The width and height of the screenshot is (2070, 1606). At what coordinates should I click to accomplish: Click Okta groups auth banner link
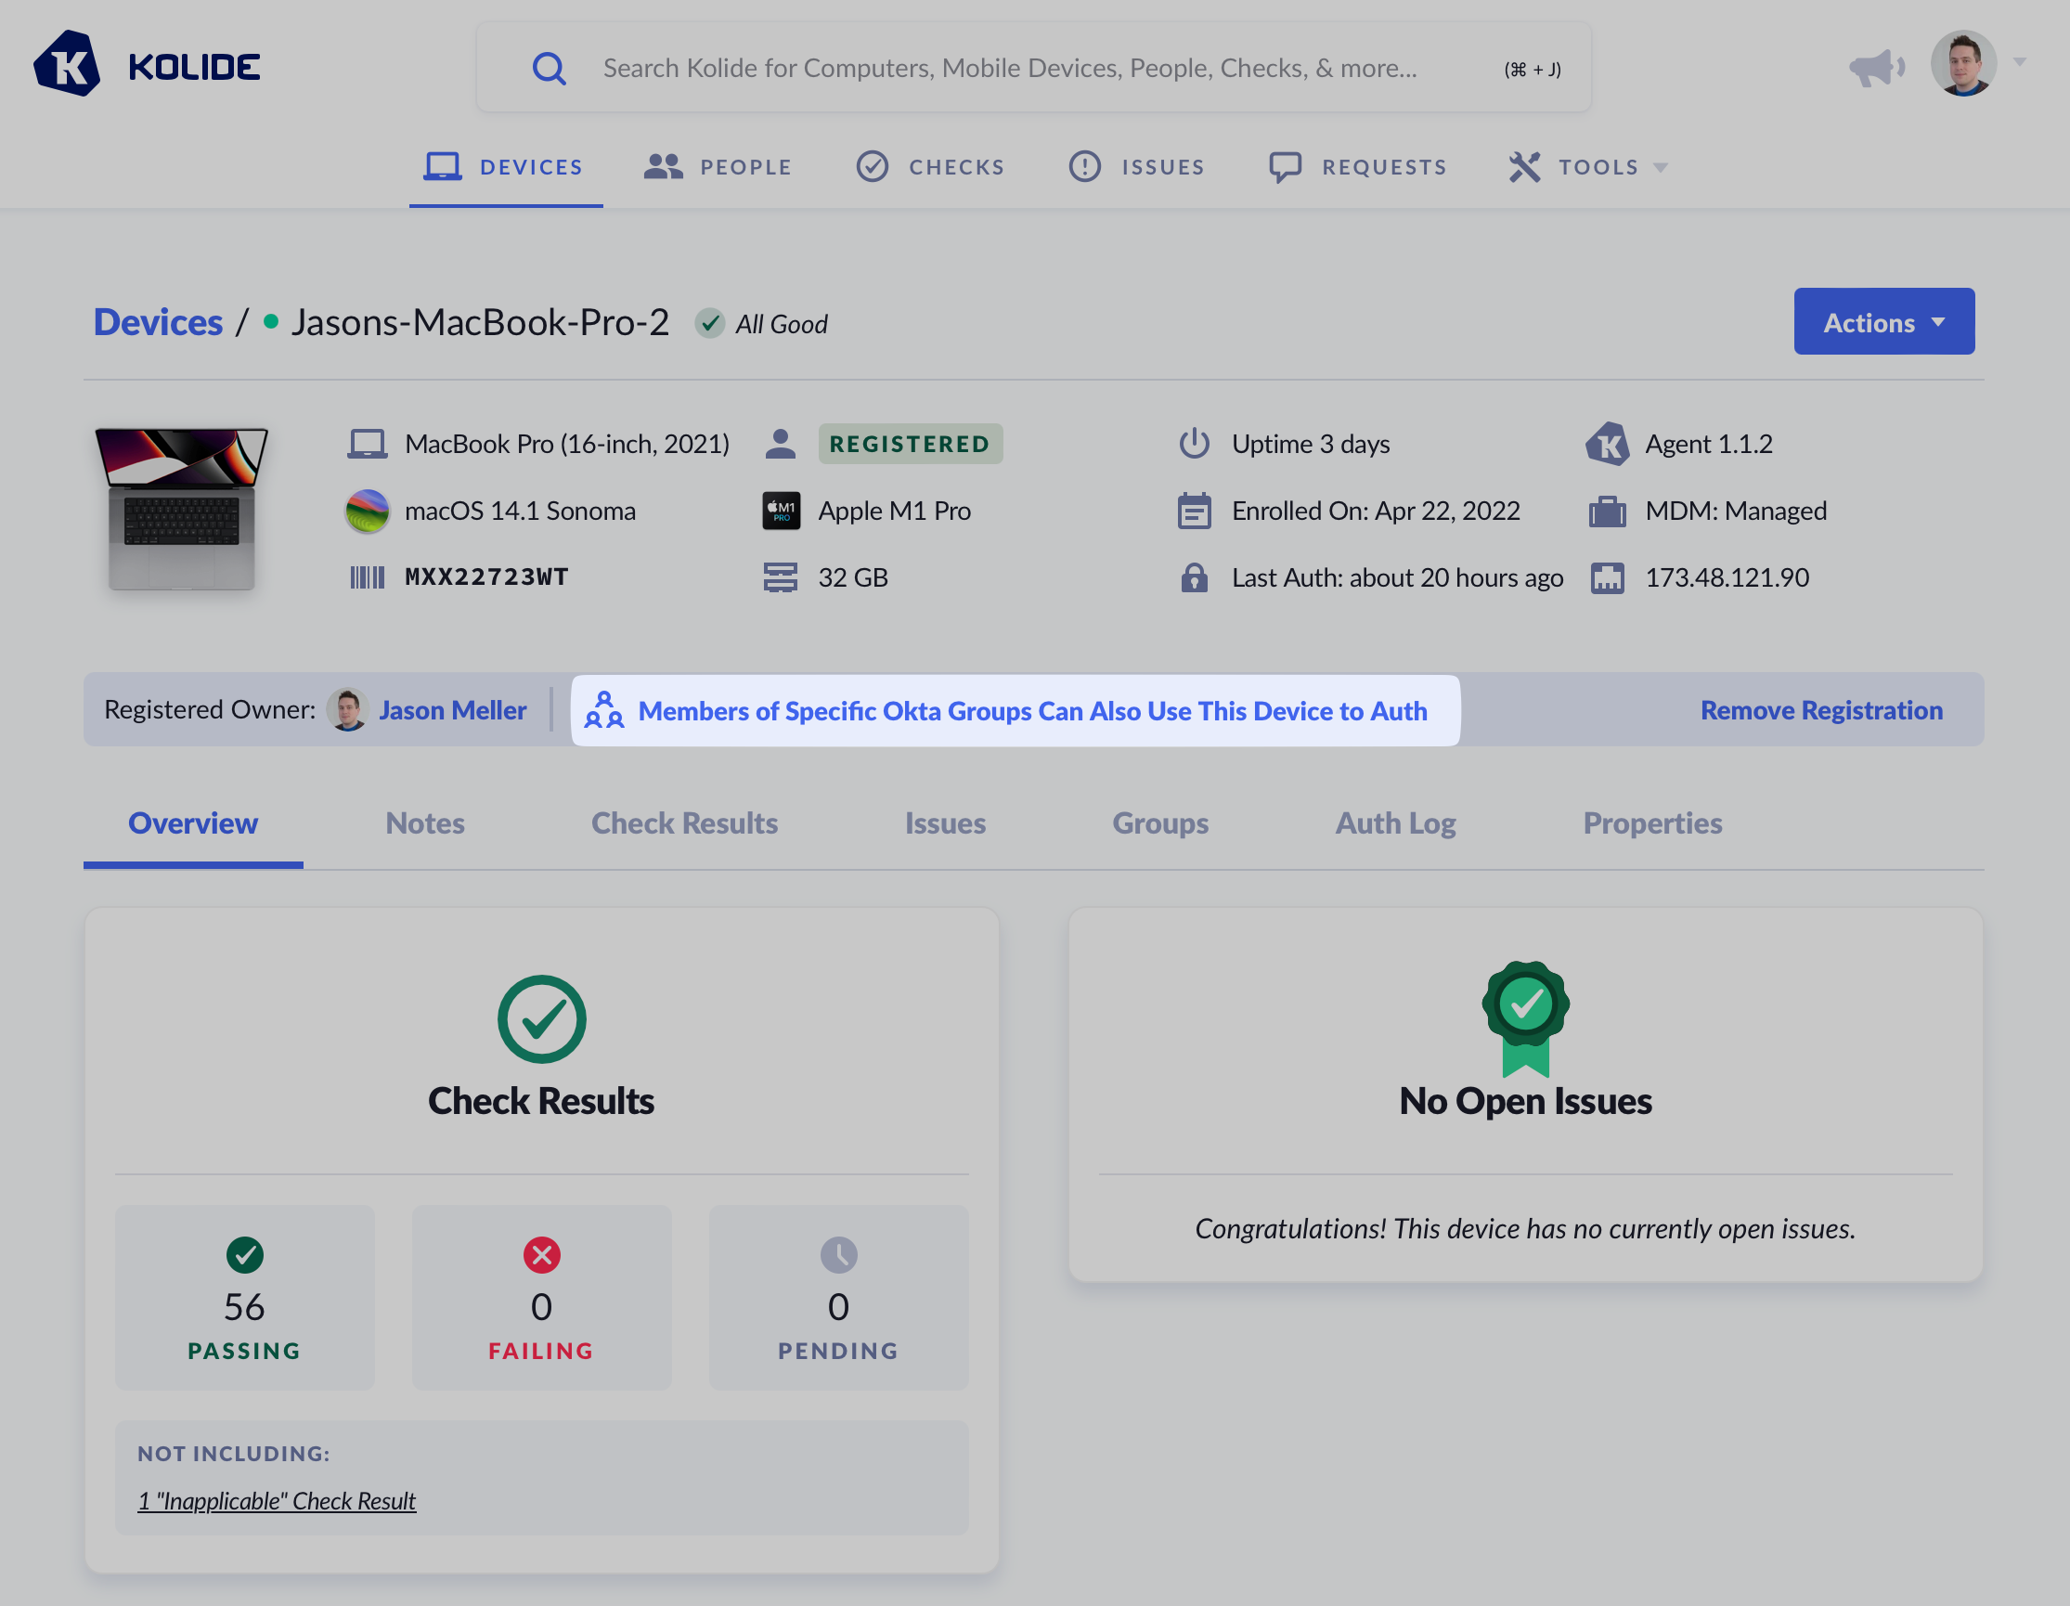tap(1032, 711)
